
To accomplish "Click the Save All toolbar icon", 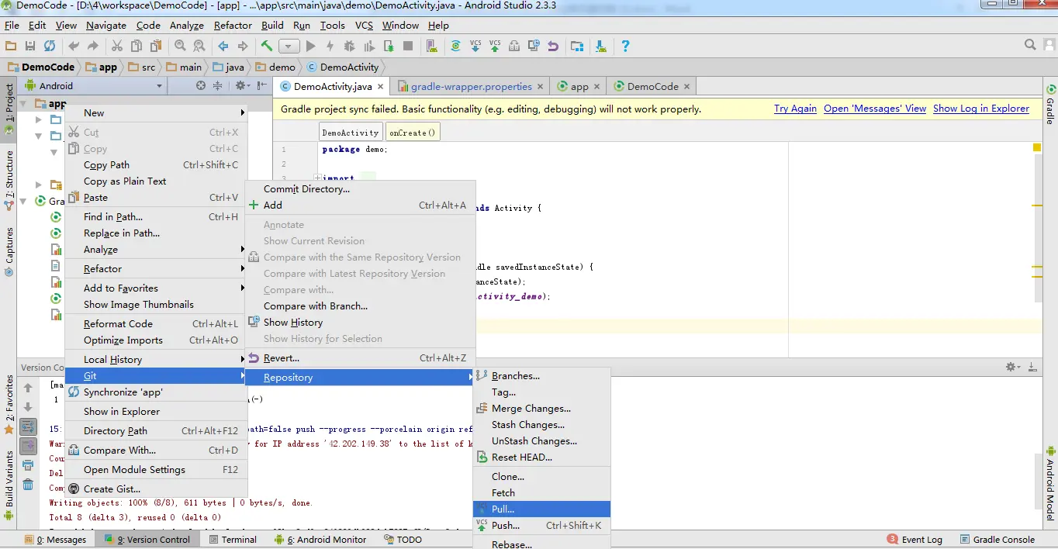I will coord(30,47).
